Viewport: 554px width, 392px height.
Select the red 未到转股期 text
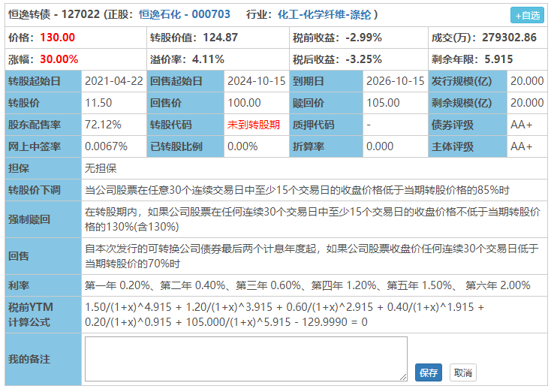[253, 125]
